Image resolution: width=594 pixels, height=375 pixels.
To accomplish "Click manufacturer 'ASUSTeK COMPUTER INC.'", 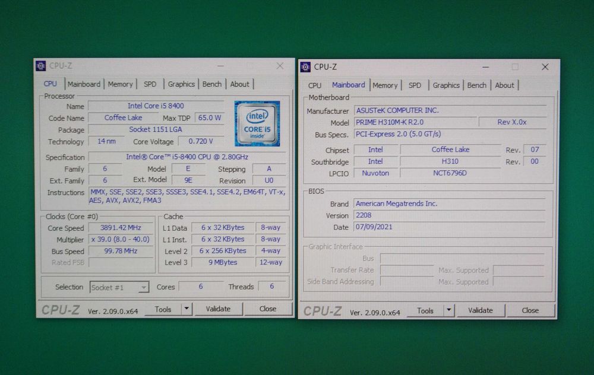I will 450,110.
